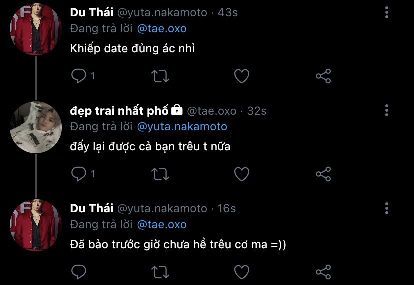The width and height of the screenshot is (414, 285).
Task: Open @tae.oxo mention in first tweet
Action: pos(161,29)
